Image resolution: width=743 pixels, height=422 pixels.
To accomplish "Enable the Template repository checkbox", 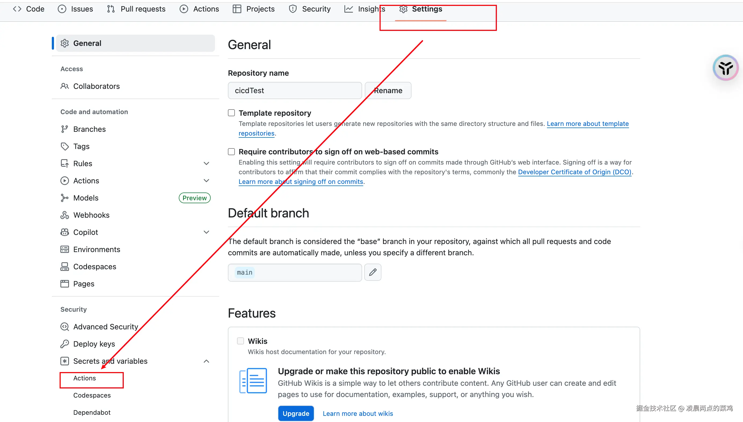I will click(x=231, y=113).
